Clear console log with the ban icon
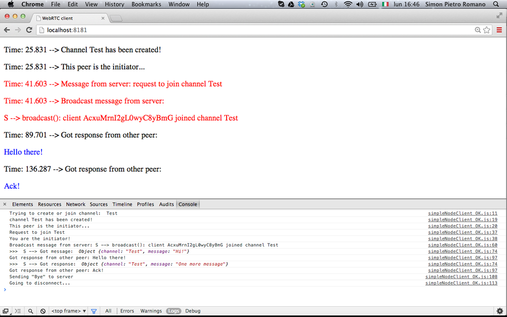The height and width of the screenshot is (317, 507). pyautogui.click(x=43, y=311)
